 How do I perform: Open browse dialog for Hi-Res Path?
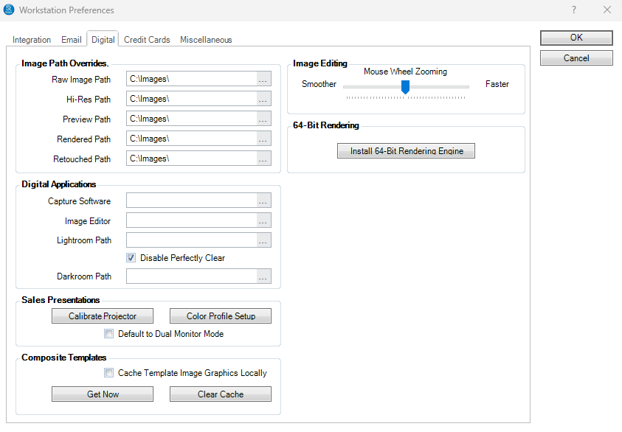point(263,99)
